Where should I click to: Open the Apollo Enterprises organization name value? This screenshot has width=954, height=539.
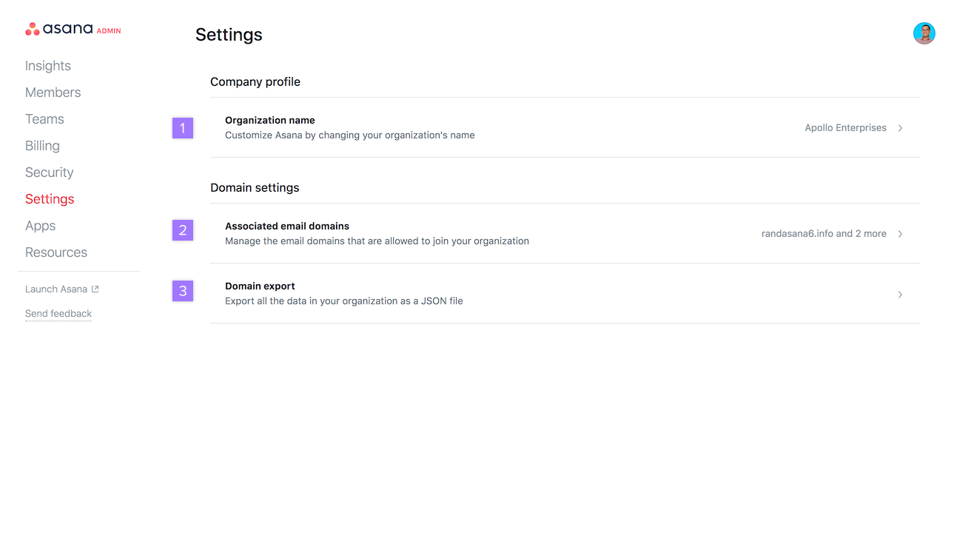(x=845, y=128)
